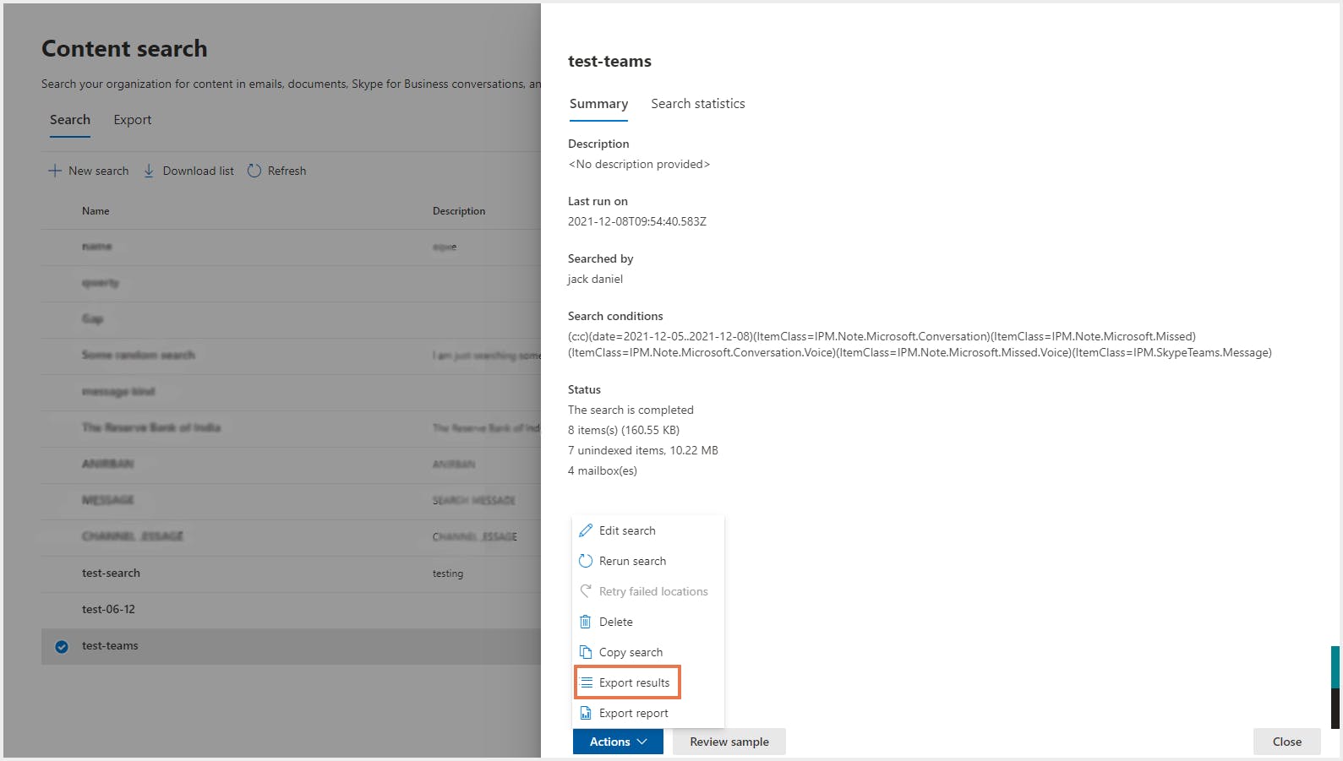Expand the Actions dropdown button

pyautogui.click(x=618, y=742)
